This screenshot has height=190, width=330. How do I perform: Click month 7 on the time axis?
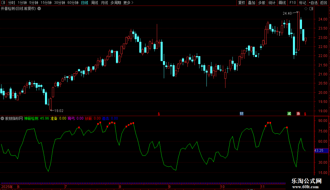coord(66,186)
